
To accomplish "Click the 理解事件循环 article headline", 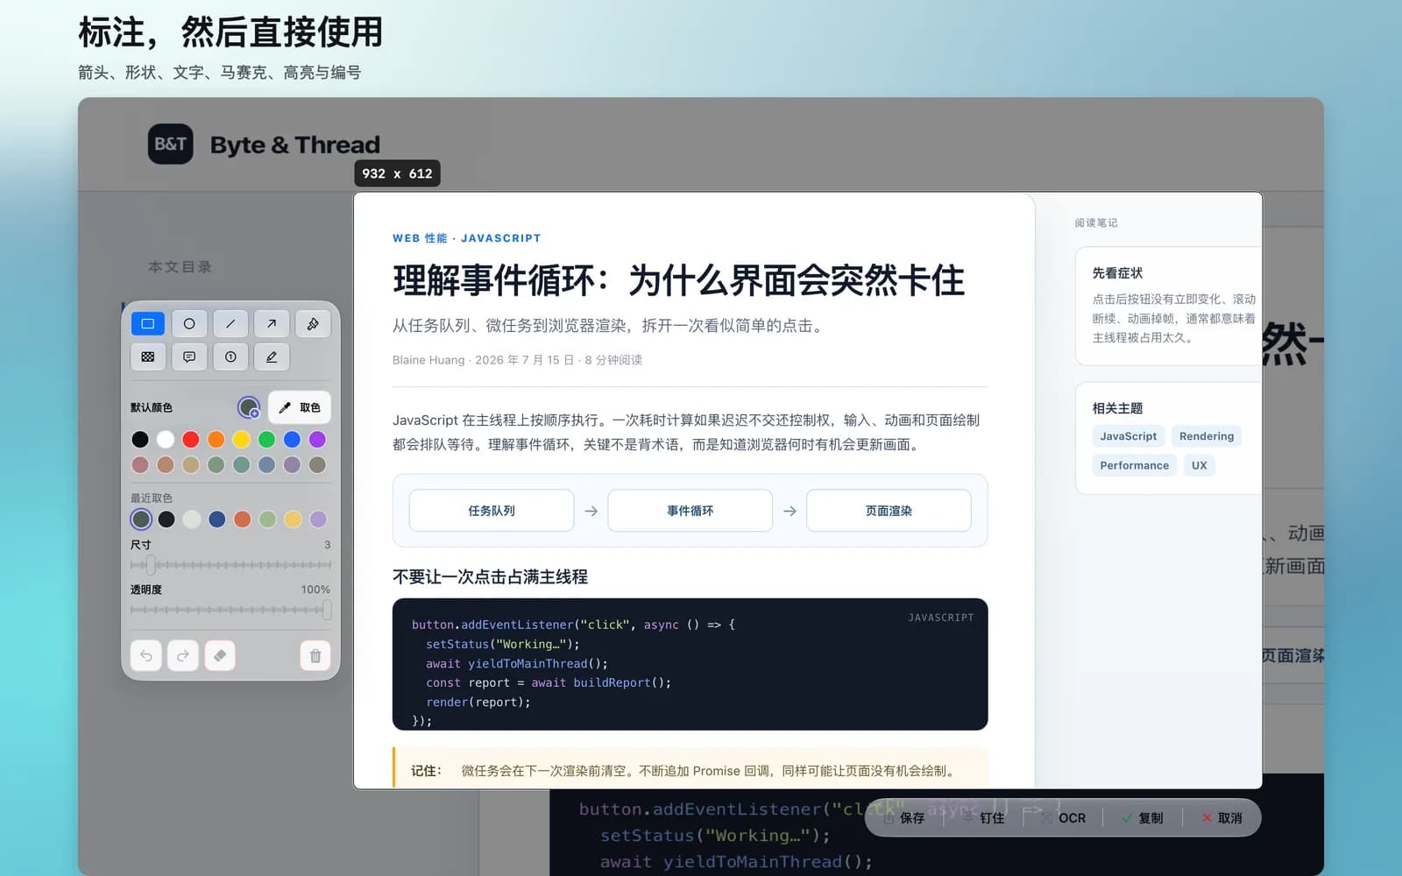I will pos(678,281).
